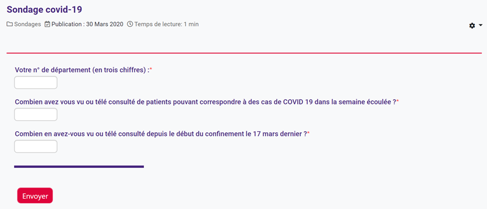Open the Sondages category link

[x=27, y=24]
